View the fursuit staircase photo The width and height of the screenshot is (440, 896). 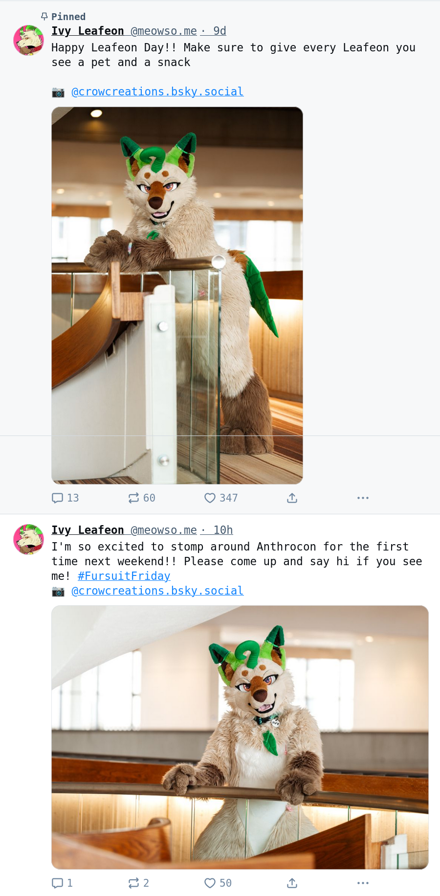click(177, 296)
